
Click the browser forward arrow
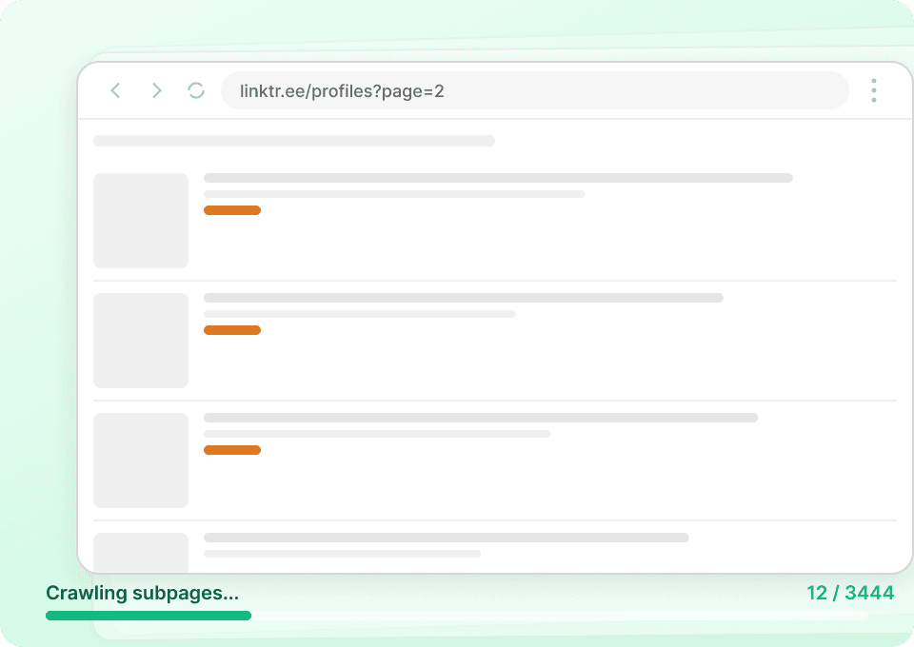coord(156,90)
